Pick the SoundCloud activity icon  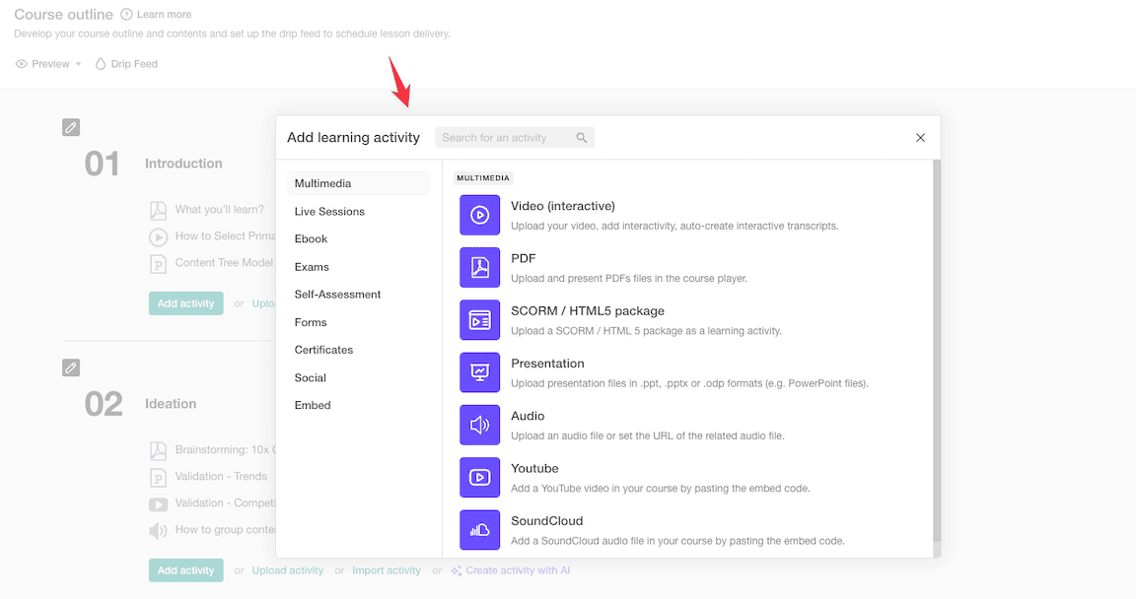click(479, 529)
